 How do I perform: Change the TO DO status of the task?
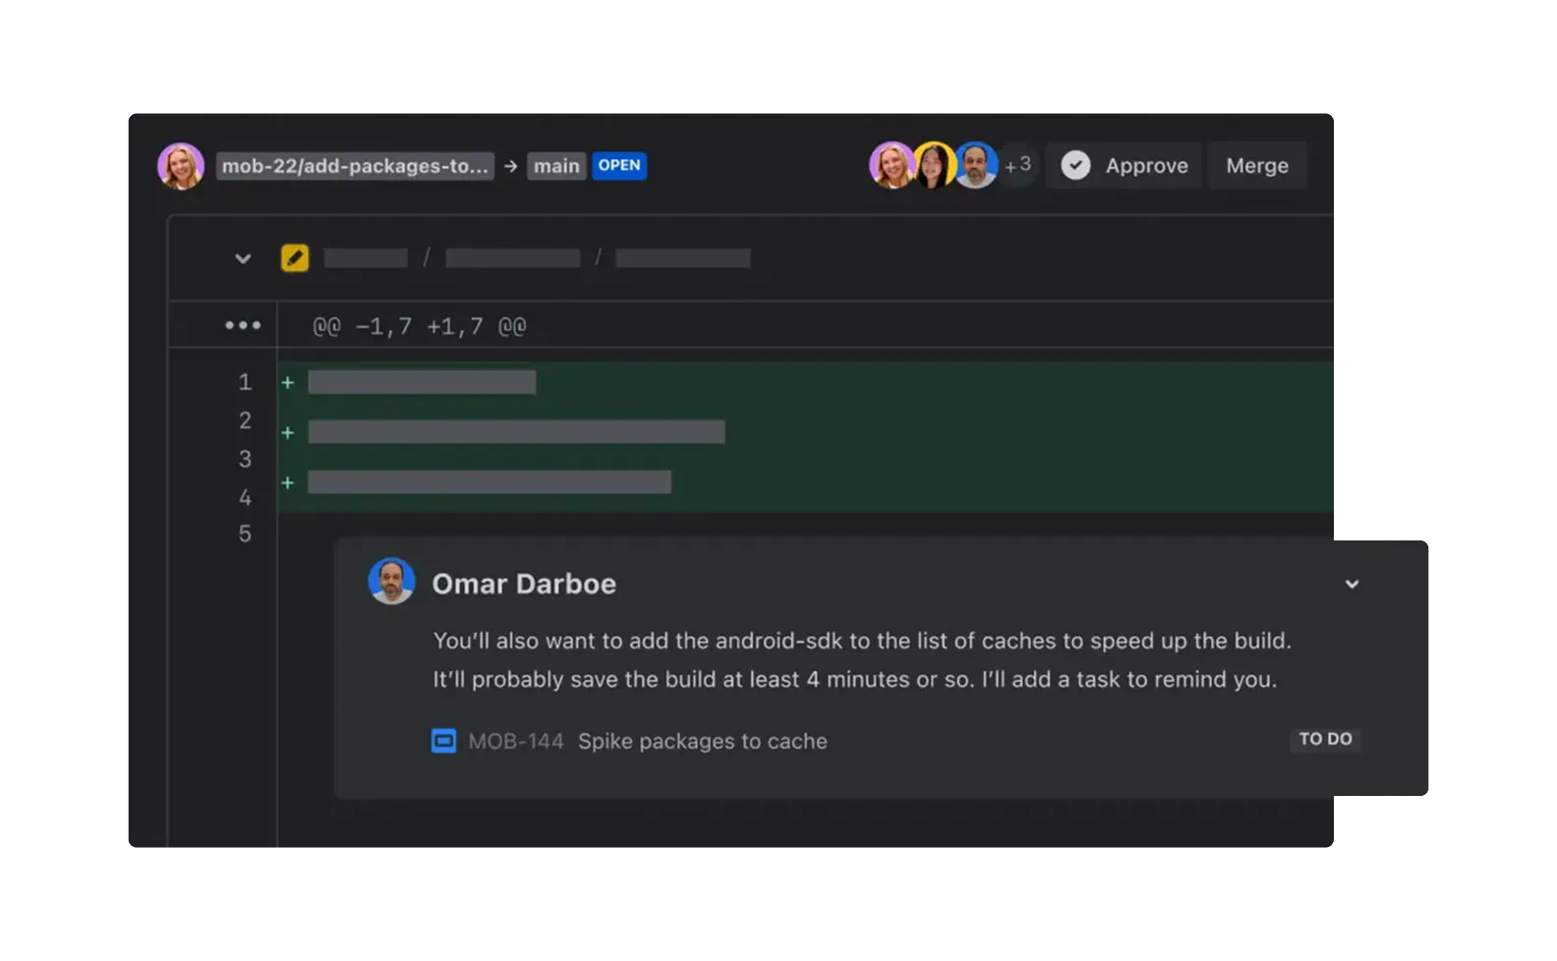point(1325,739)
